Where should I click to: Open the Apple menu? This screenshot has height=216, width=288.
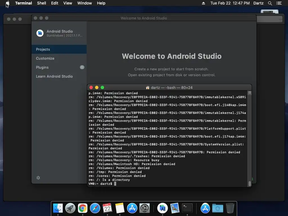pyautogui.click(x=8, y=3)
